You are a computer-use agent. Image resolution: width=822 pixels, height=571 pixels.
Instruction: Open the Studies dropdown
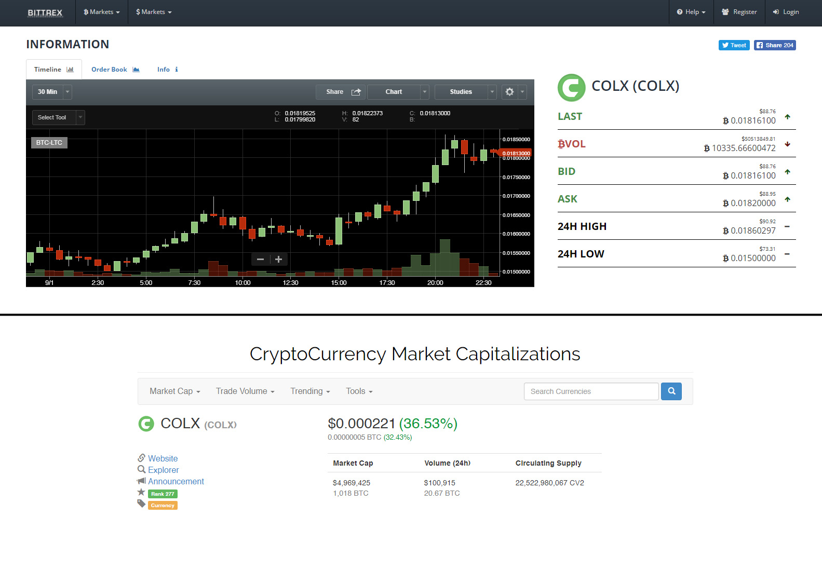tap(465, 92)
